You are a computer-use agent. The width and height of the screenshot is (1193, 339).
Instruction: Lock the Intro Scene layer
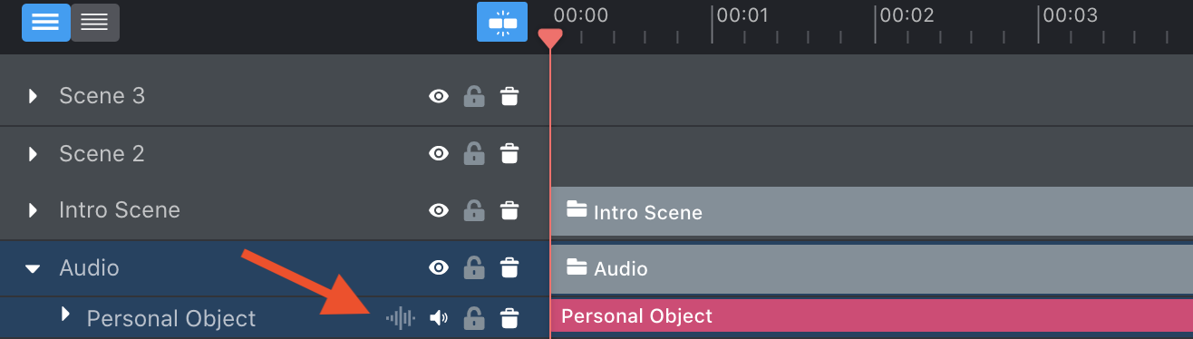(x=473, y=210)
